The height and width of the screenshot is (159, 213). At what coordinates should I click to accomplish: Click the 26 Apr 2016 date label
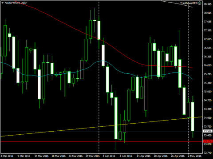point(178,156)
